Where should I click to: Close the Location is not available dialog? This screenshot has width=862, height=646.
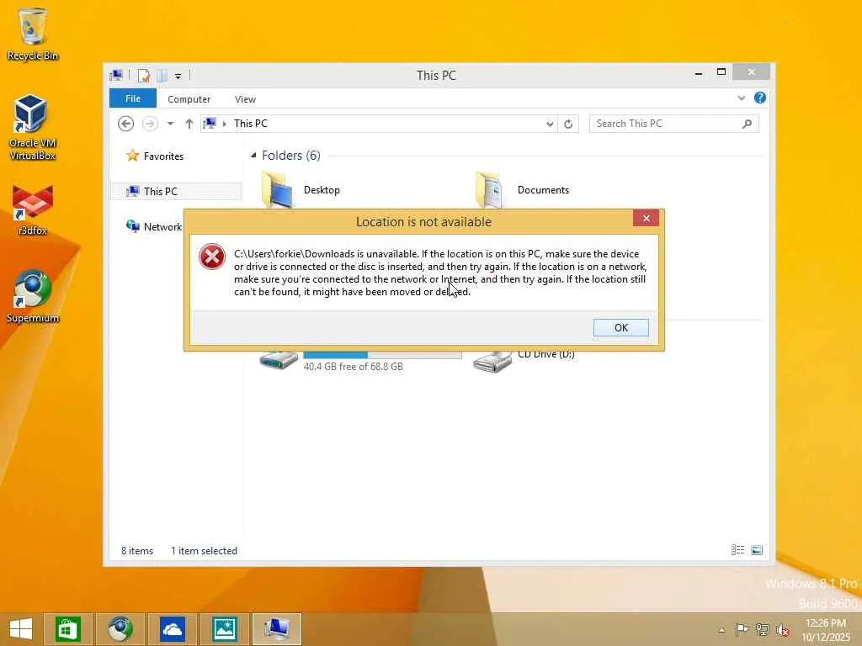coord(646,218)
